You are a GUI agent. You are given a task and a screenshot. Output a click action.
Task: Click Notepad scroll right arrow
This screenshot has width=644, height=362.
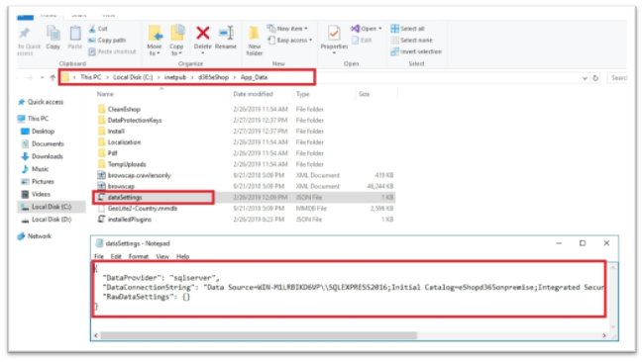[604, 335]
